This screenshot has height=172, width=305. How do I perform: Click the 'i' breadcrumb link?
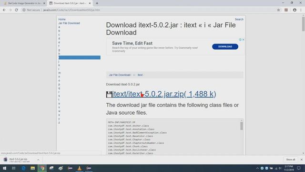[x=134, y=75]
